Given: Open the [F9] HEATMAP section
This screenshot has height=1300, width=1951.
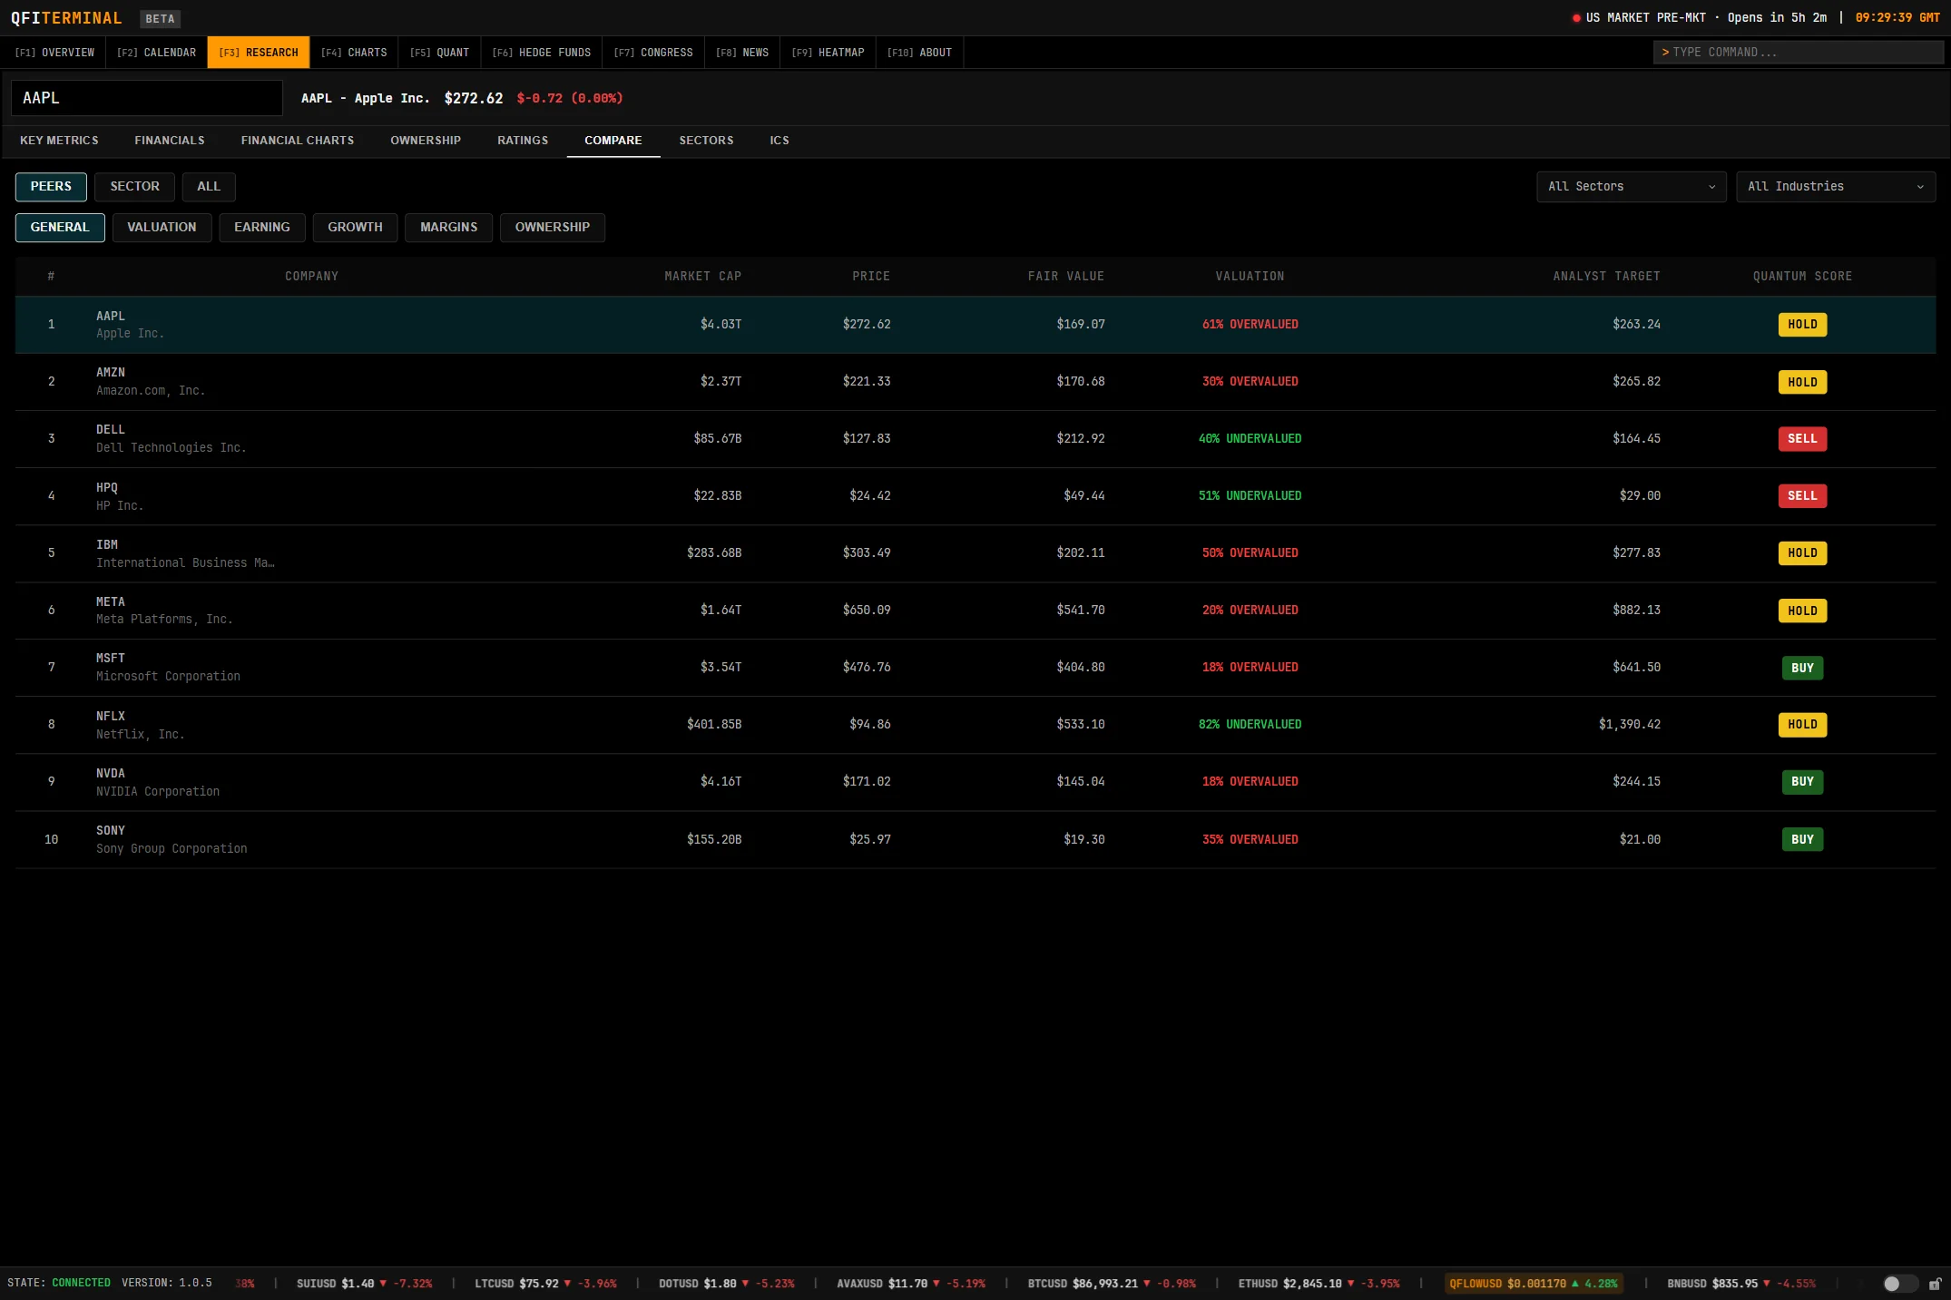Looking at the screenshot, I should pos(827,53).
